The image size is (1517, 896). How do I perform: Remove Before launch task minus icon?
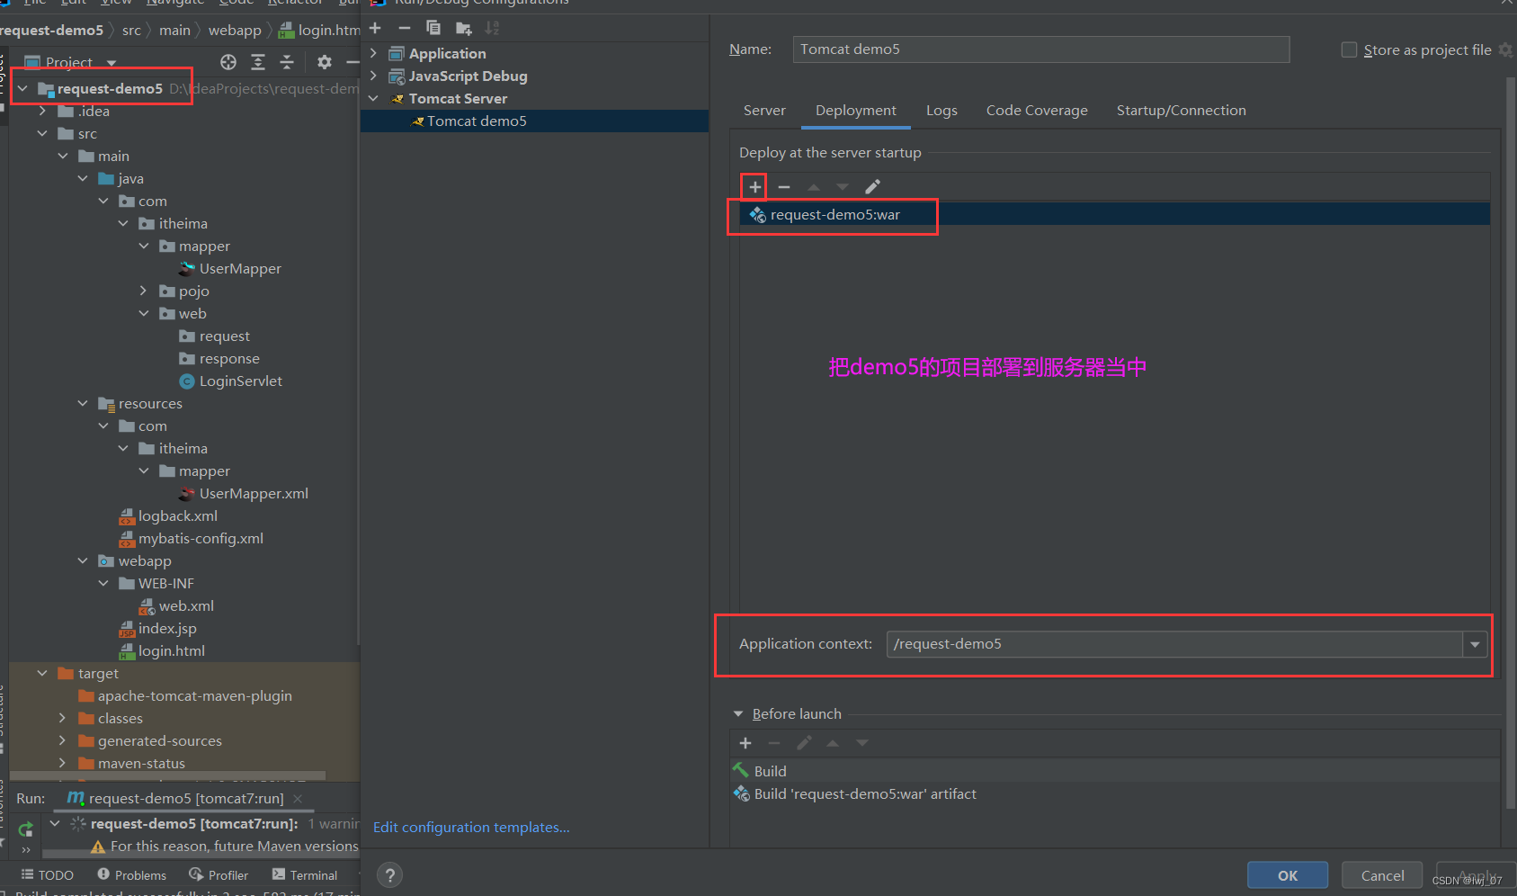[774, 743]
